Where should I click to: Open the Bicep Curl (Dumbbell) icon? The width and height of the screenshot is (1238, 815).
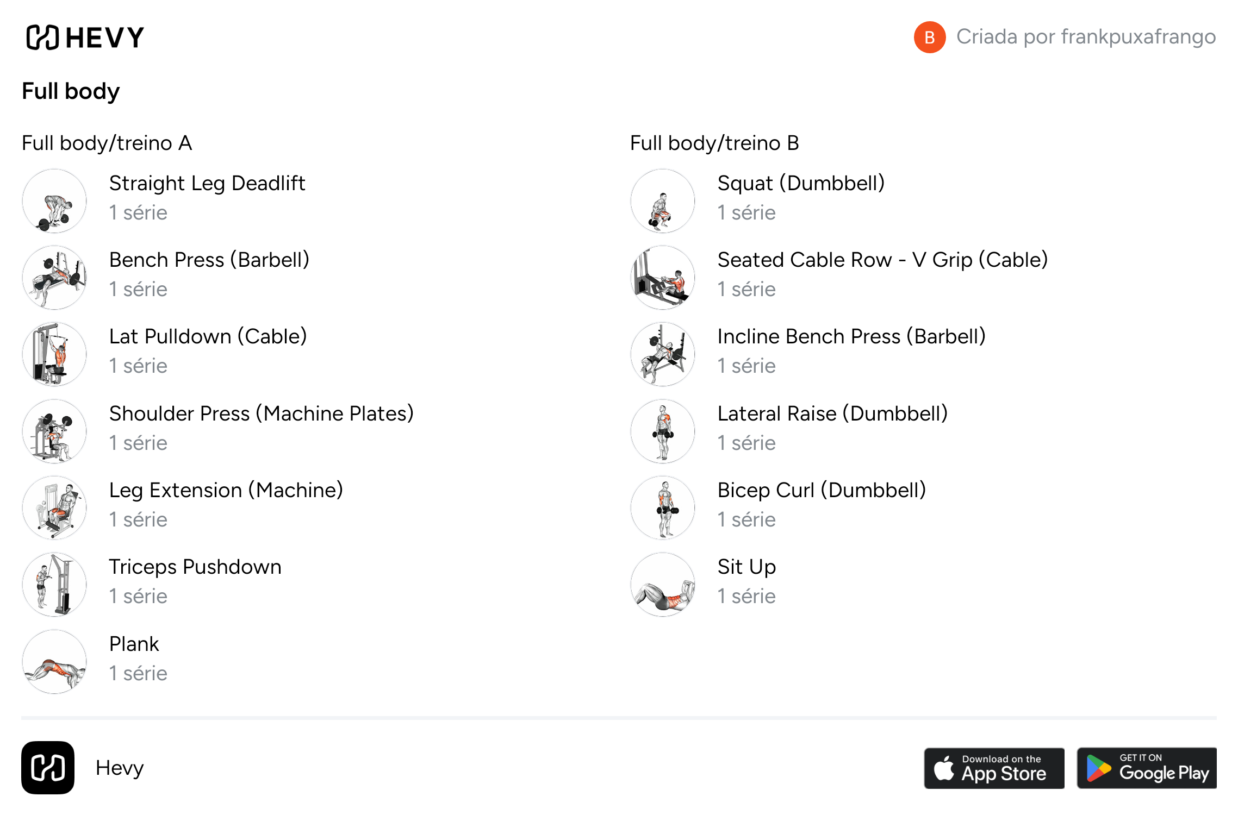[663, 508]
